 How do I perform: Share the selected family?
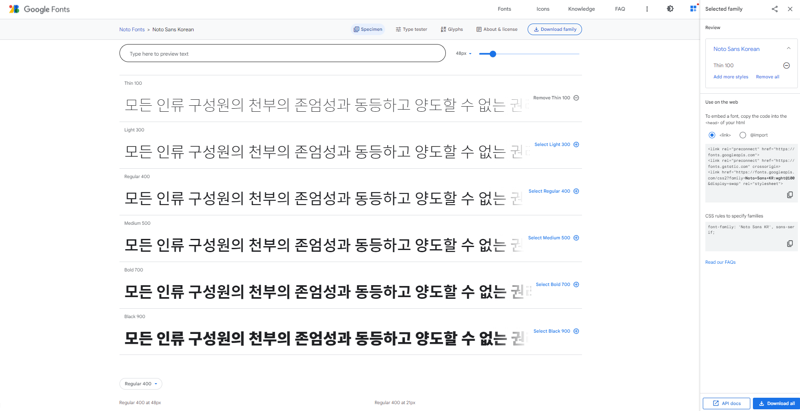click(775, 9)
